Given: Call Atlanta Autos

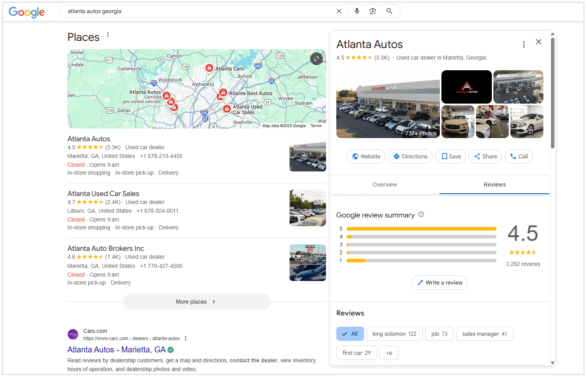Looking at the screenshot, I should coord(519,156).
